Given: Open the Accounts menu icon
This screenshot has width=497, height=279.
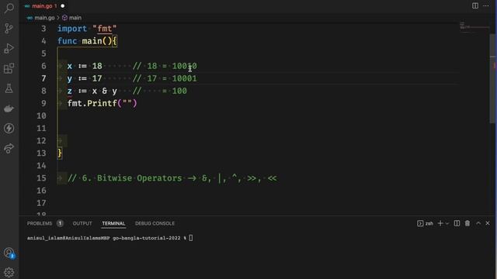Looking at the screenshot, I should [x=9, y=253].
